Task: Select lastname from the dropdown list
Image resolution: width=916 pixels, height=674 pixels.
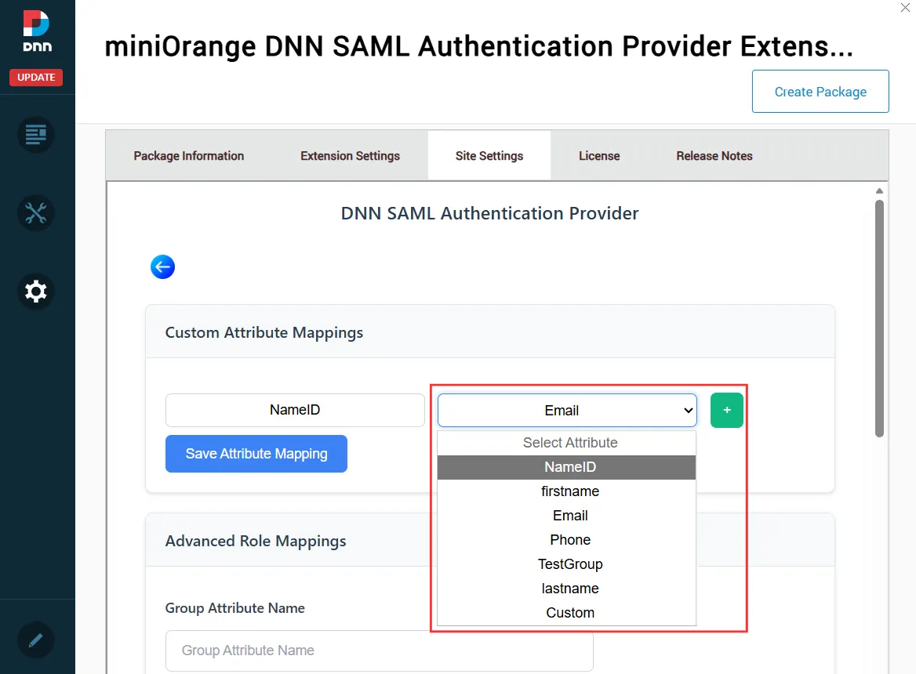Action: coord(567,589)
